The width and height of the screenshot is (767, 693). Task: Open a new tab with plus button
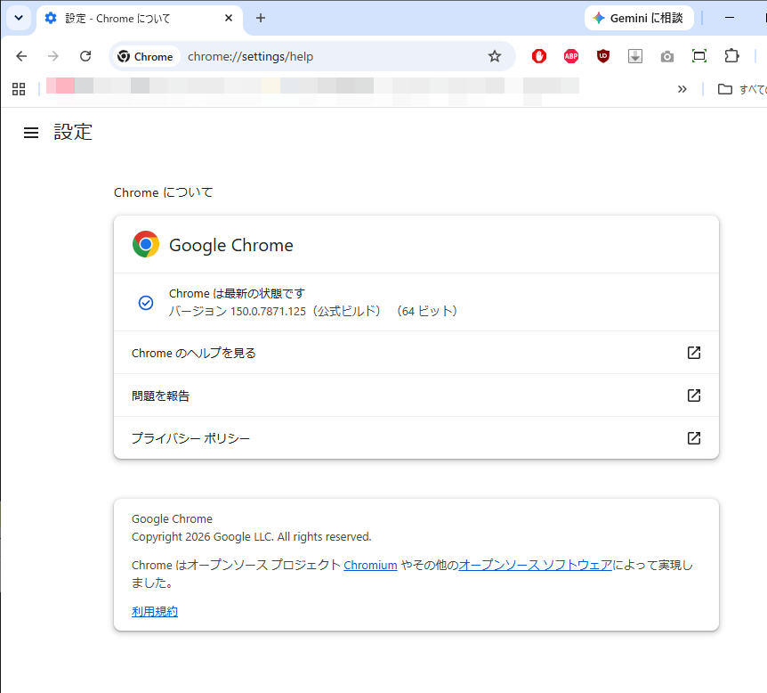(x=261, y=18)
